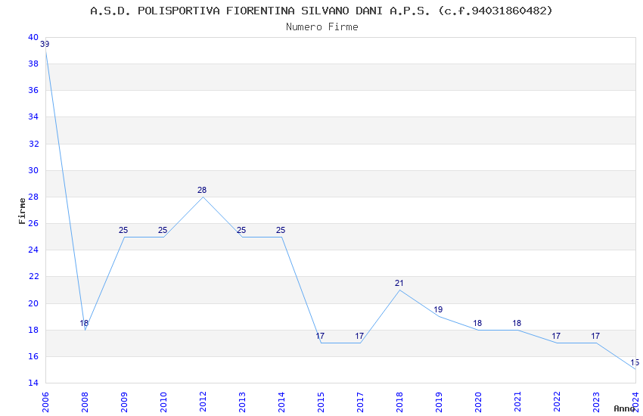The image size is (643, 416).
Task: Click the data value 25 for 2010
Action: pyautogui.click(x=163, y=231)
